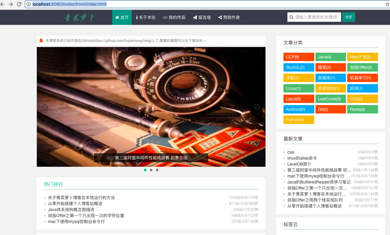Click the 热门排行 section heading
The height and width of the screenshot is (235, 390).
click(54, 184)
